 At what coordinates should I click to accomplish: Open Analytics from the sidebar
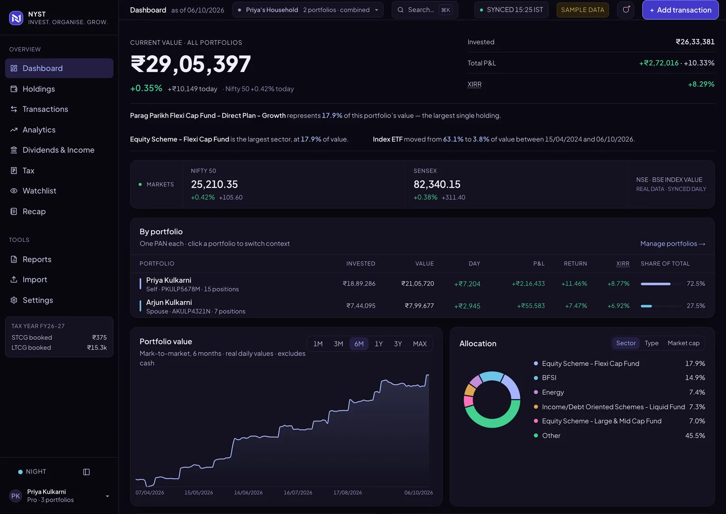(59, 130)
